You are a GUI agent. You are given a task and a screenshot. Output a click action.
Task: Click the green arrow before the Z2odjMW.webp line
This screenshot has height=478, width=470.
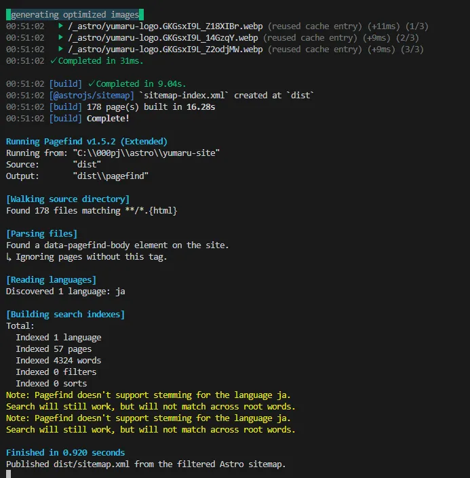(60, 49)
